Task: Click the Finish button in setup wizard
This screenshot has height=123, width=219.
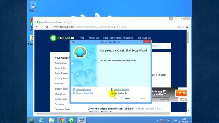Action: (x=127, y=98)
